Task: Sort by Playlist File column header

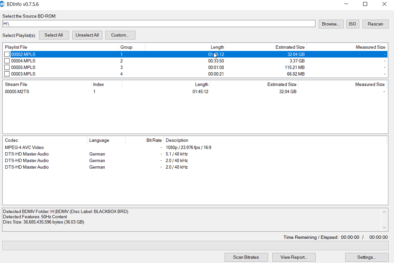Action: point(60,47)
